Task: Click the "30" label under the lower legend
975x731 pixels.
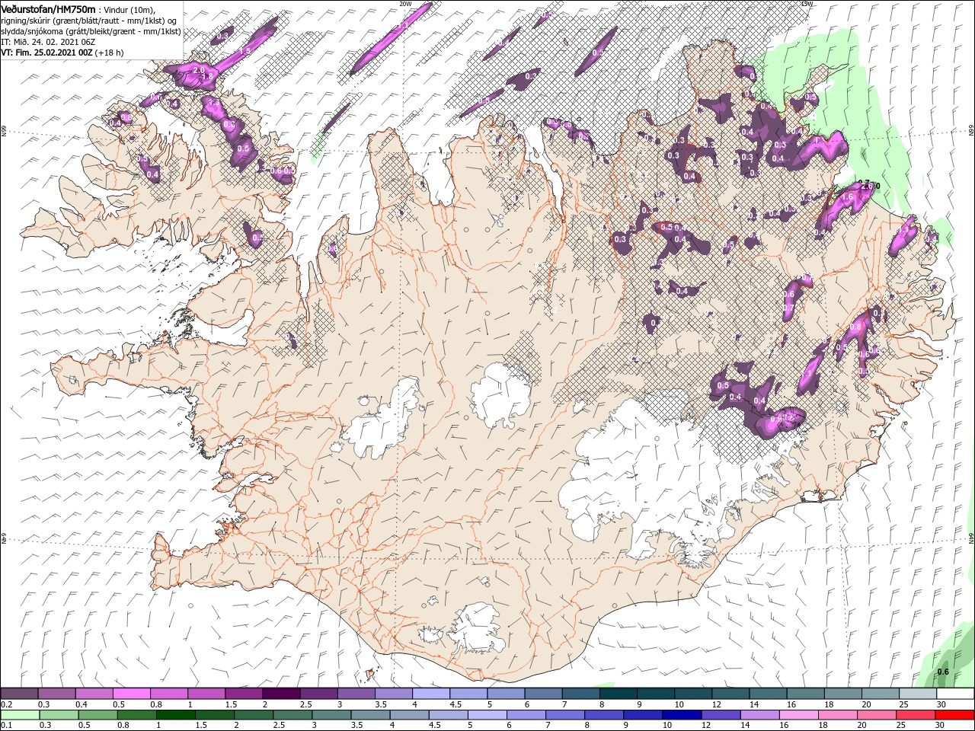Action: click(938, 726)
